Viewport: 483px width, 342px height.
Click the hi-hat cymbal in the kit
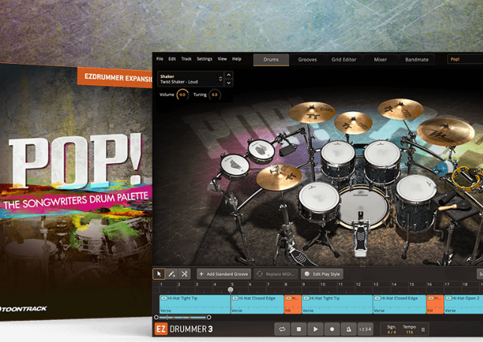tap(279, 177)
